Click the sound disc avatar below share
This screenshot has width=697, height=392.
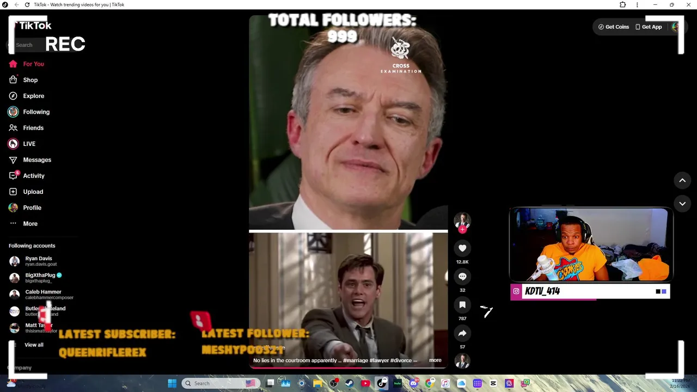[x=462, y=361]
